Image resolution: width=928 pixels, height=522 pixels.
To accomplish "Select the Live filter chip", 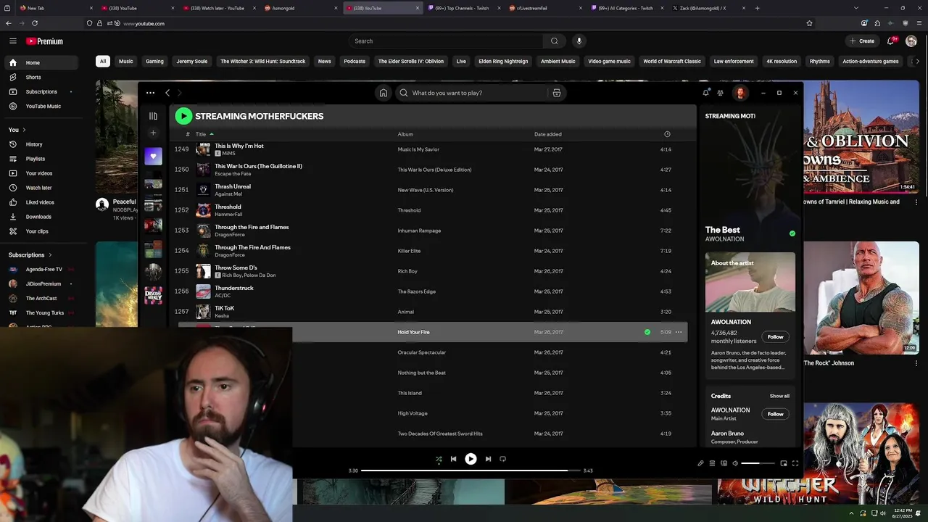I will click(x=461, y=62).
